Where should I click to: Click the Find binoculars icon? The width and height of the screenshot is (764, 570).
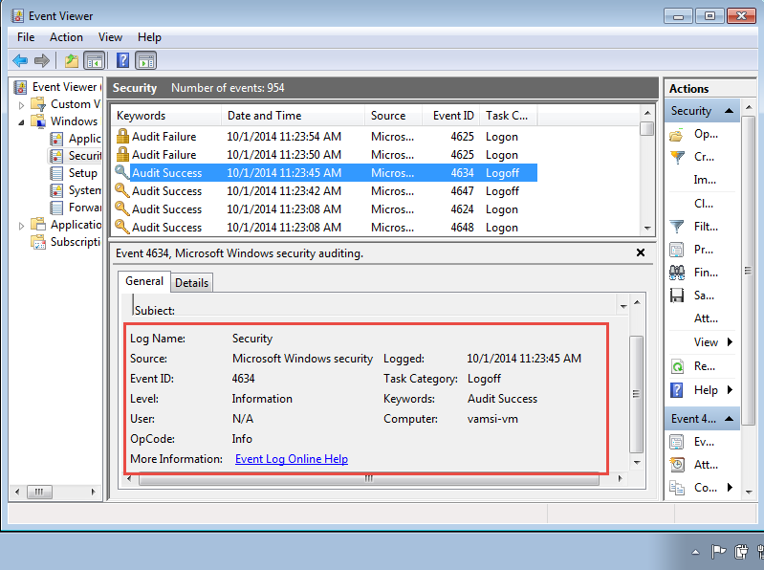pos(677,273)
